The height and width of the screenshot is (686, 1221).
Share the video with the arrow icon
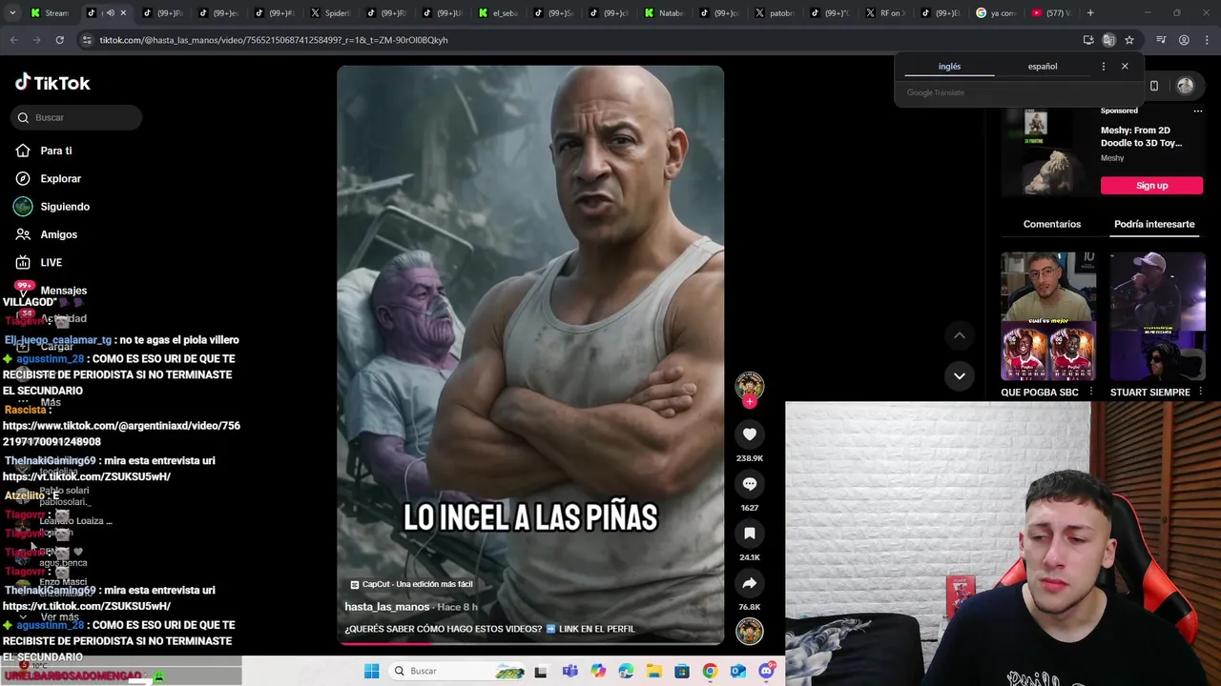(x=750, y=583)
